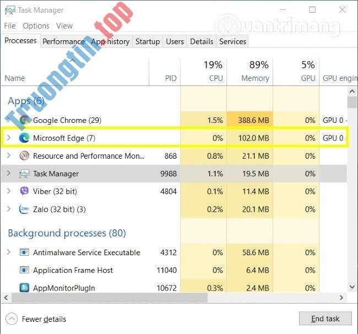The height and width of the screenshot is (334, 358).
Task: Click the 388.6 MB memory cell
Action: [250, 120]
